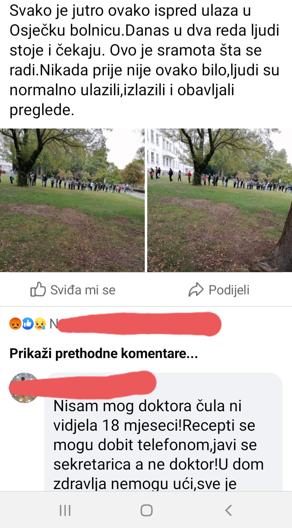Screen dimensions: 292x528
Task: Tap the Android recent apps icon
Action: pyautogui.click(x=65, y=510)
